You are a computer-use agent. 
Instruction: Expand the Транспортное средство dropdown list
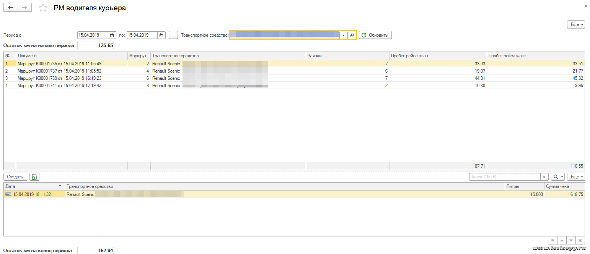click(343, 35)
